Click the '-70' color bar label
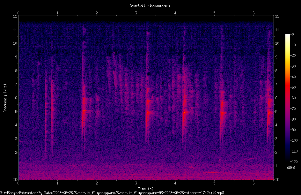The width and height of the screenshot is (301, 195). [293, 109]
